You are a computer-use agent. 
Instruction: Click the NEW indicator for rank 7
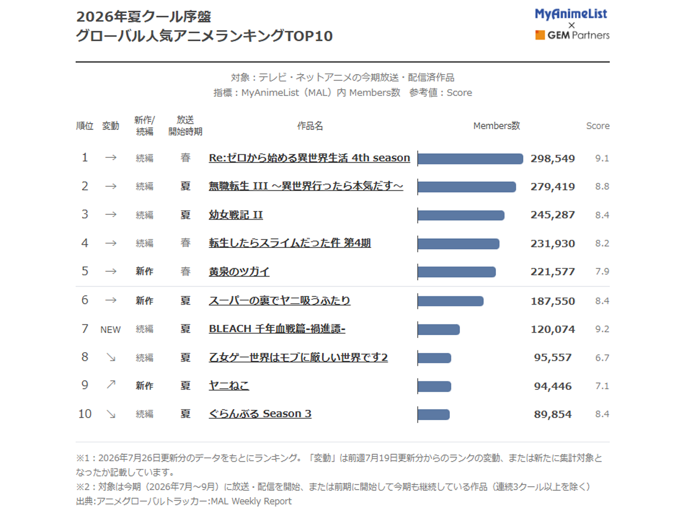[111, 329]
